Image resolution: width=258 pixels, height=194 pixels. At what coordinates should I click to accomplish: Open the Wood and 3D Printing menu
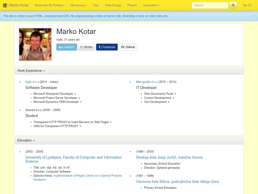click(x=50, y=5)
